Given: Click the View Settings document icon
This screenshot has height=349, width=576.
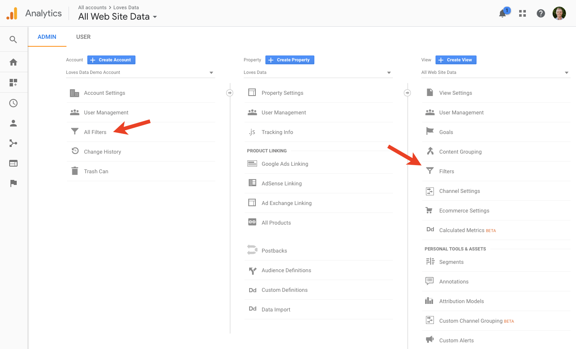Looking at the screenshot, I should [x=430, y=92].
